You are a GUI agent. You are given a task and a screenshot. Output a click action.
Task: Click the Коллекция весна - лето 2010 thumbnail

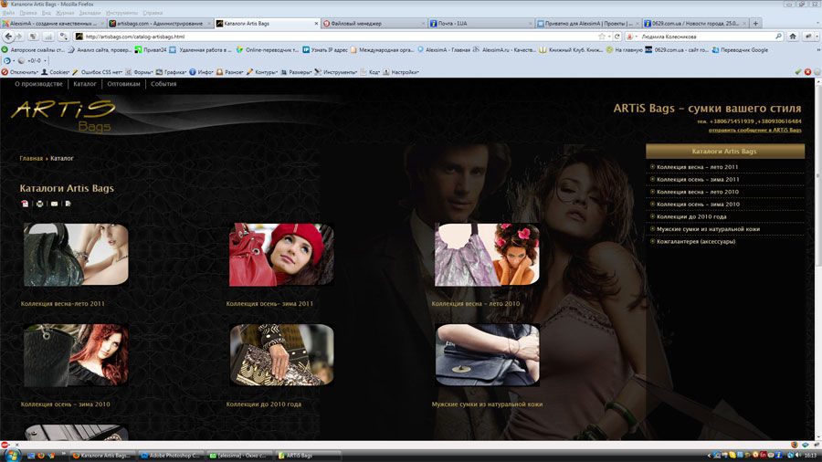coord(487,254)
